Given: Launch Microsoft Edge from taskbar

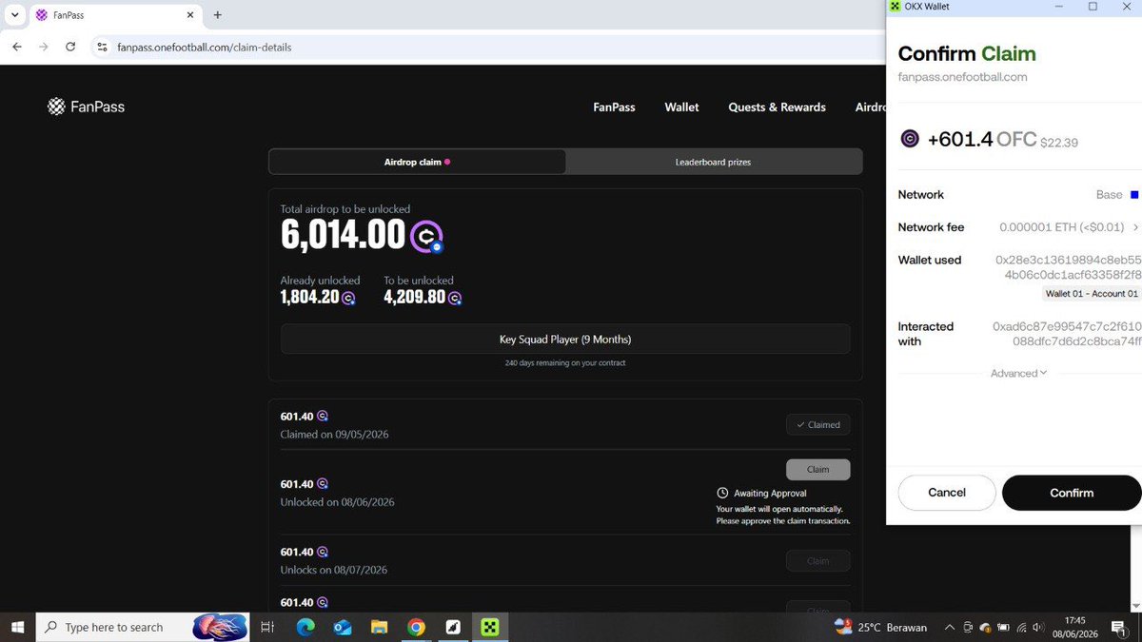Looking at the screenshot, I should 305,627.
